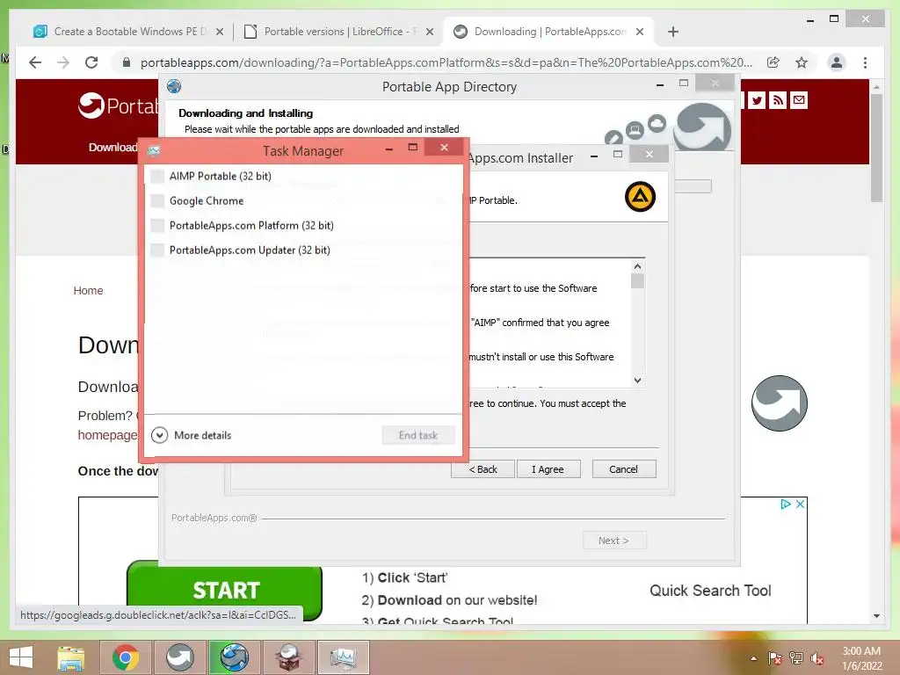Open the Chrome three-dot menu
The height and width of the screenshot is (675, 900).
[x=865, y=62]
